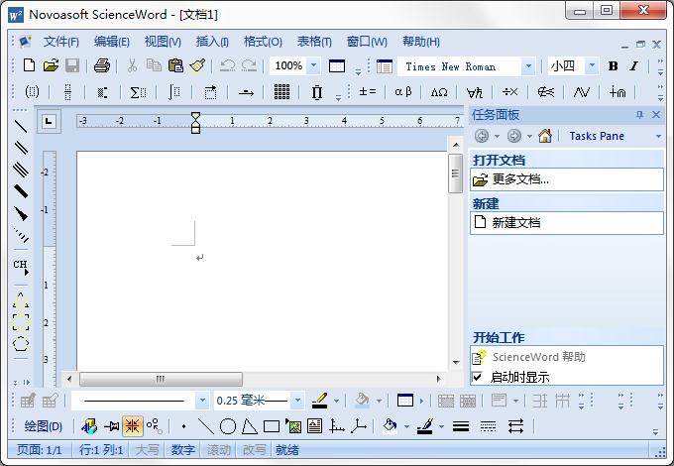
Task: Print using the printer icon
Action: point(102,65)
